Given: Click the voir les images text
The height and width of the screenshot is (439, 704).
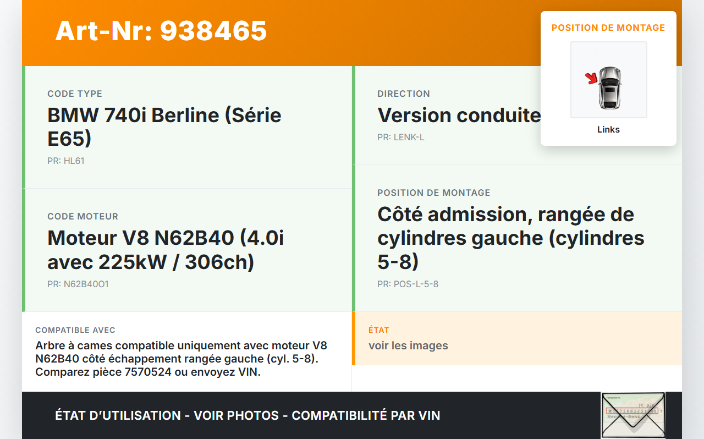Looking at the screenshot, I should click(408, 345).
